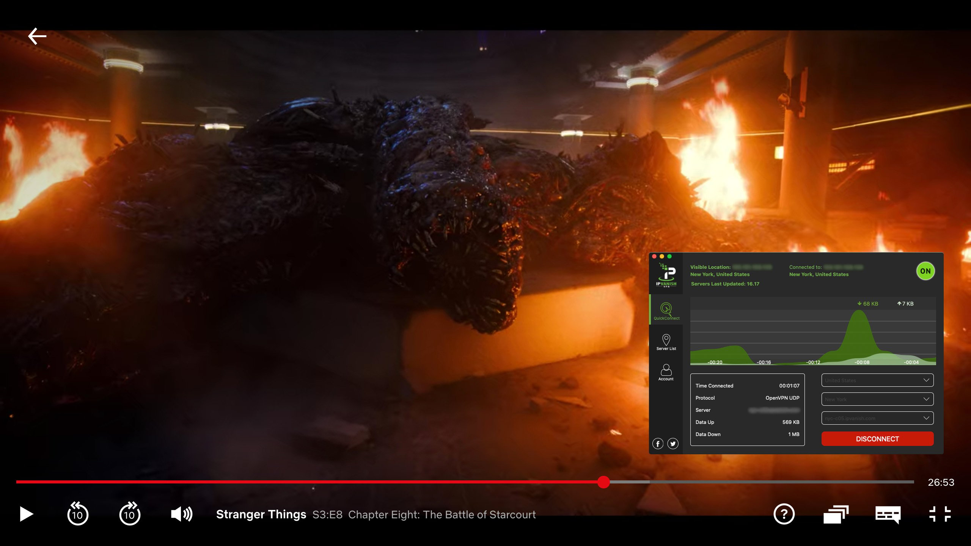971x546 pixels.
Task: Click the Account icon in IPVanish
Action: tap(666, 373)
